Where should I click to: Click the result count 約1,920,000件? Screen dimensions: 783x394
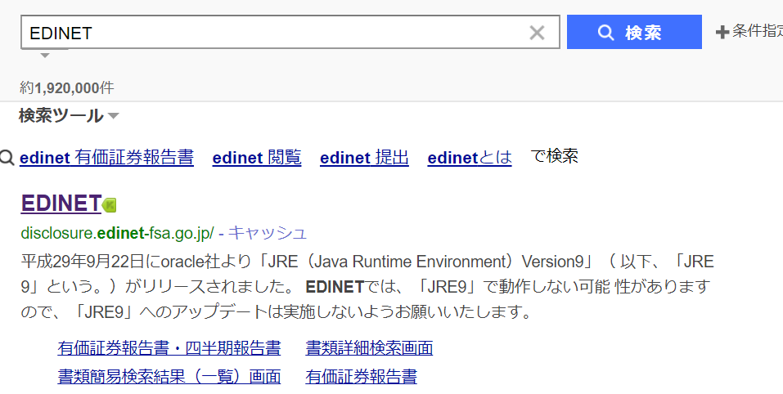(x=67, y=88)
